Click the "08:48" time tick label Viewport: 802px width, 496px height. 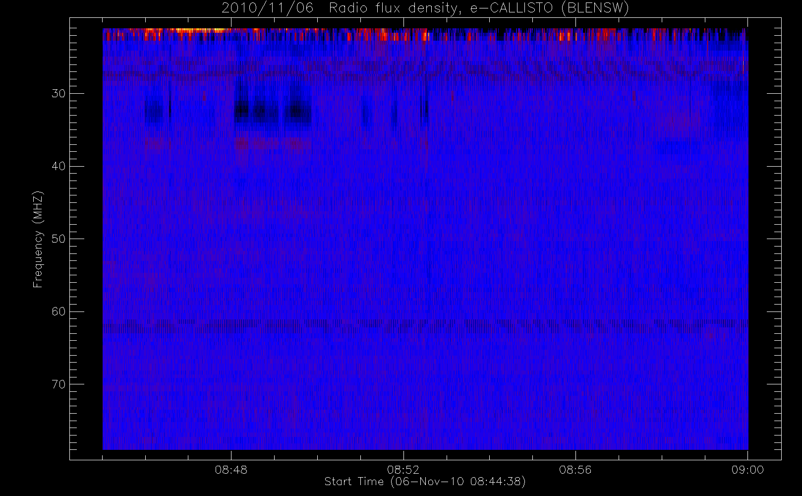[x=231, y=470]
